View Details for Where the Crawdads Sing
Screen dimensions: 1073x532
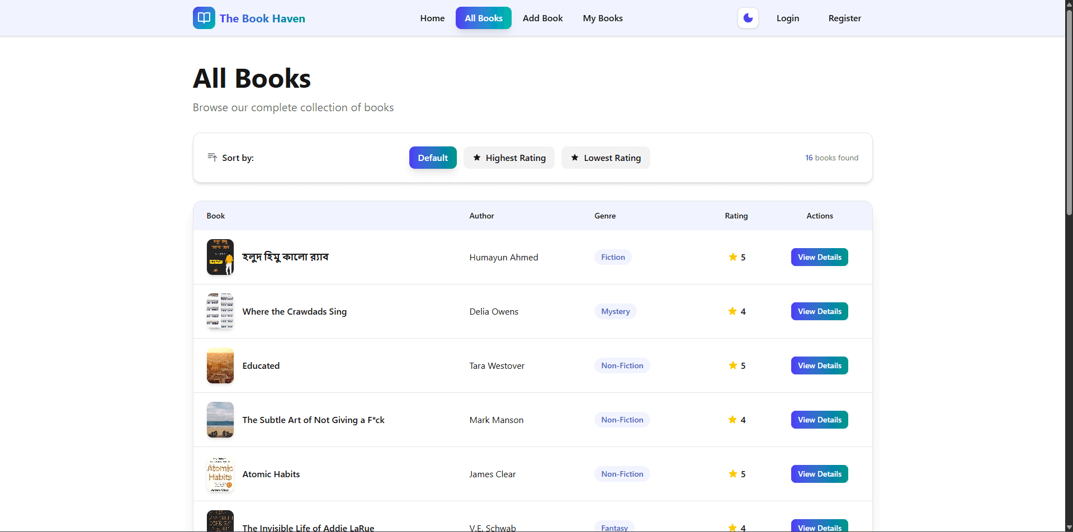click(x=819, y=311)
